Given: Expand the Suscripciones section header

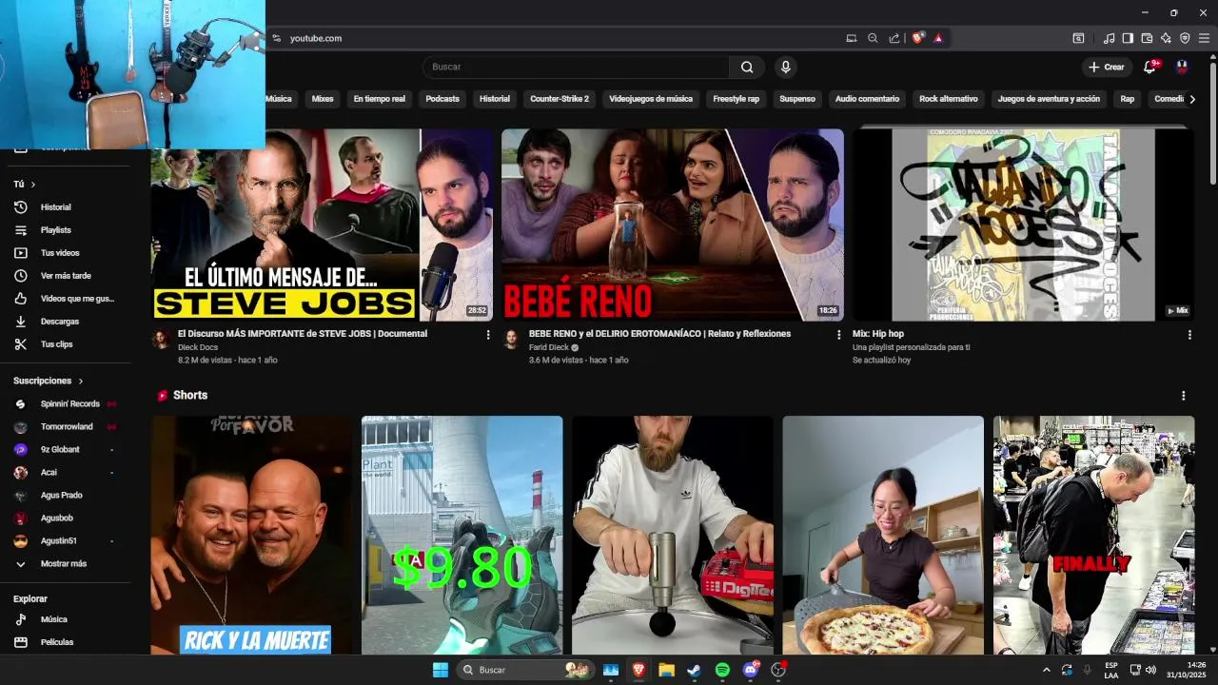Looking at the screenshot, I should pos(49,381).
